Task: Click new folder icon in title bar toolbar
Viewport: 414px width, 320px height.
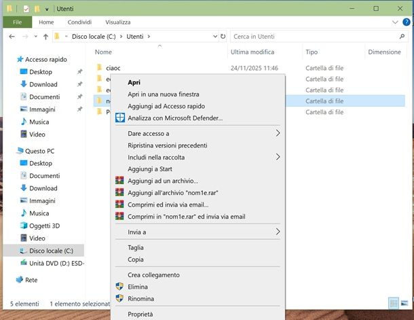Action: 37,9
